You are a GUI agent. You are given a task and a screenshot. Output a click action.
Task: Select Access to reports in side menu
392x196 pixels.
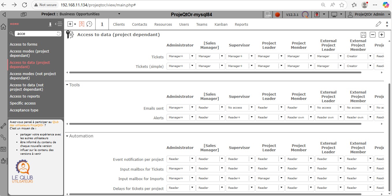pyautogui.click(x=25, y=96)
